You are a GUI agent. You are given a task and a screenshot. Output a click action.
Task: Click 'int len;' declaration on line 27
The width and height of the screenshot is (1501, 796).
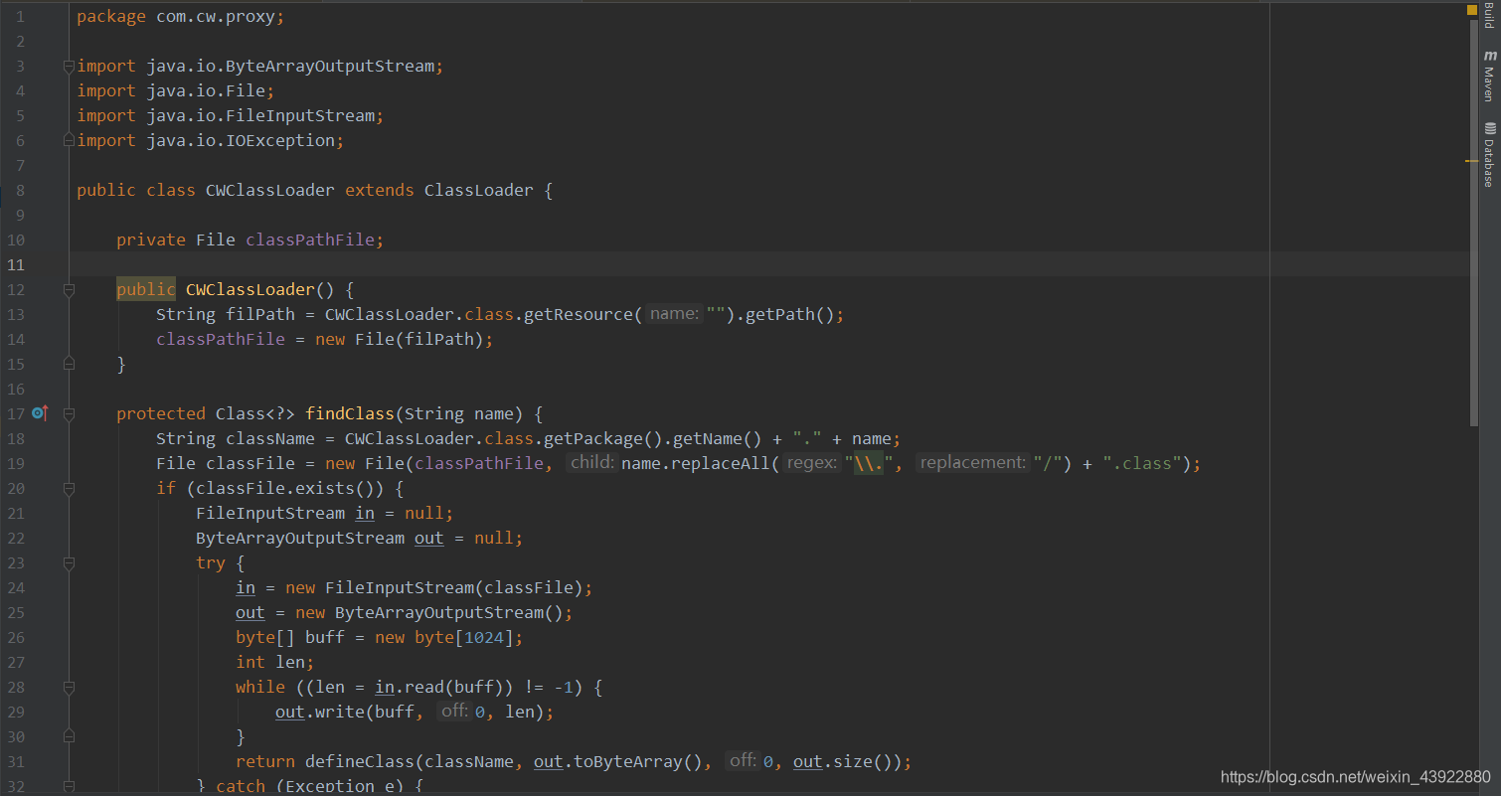[275, 663]
